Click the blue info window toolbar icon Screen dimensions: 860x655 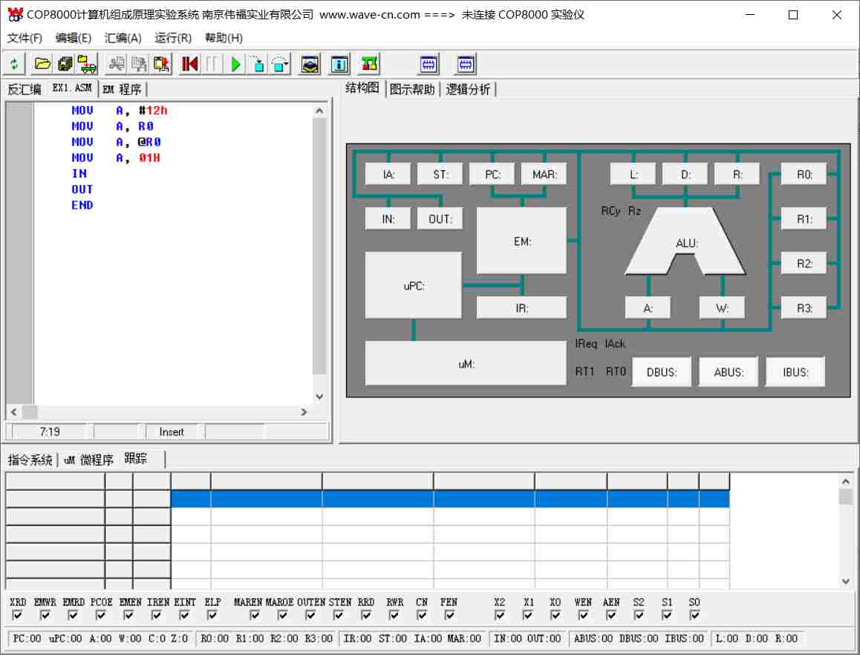339,65
